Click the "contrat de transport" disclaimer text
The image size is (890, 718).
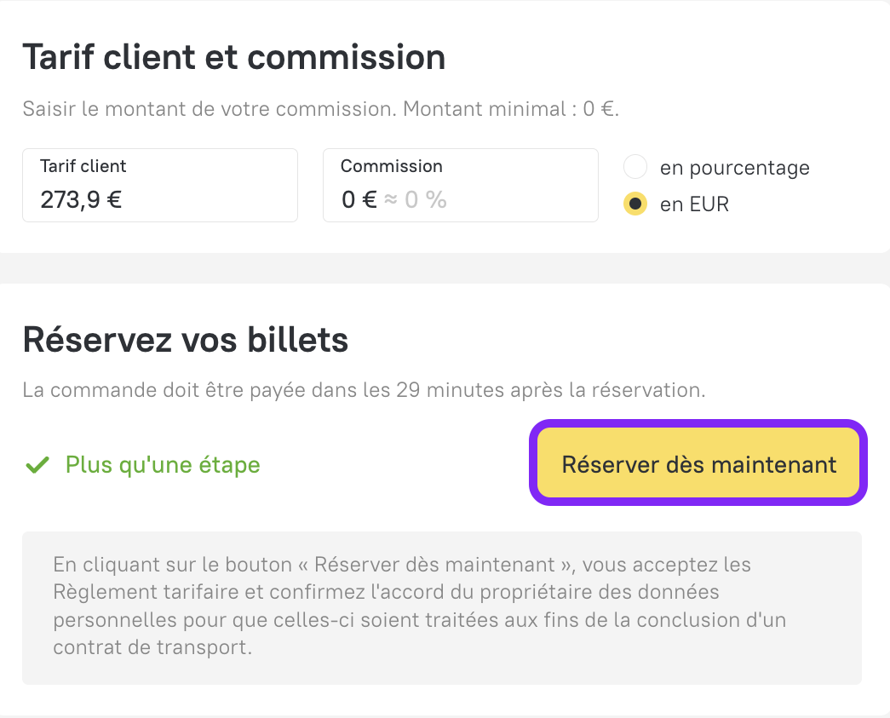(x=153, y=646)
